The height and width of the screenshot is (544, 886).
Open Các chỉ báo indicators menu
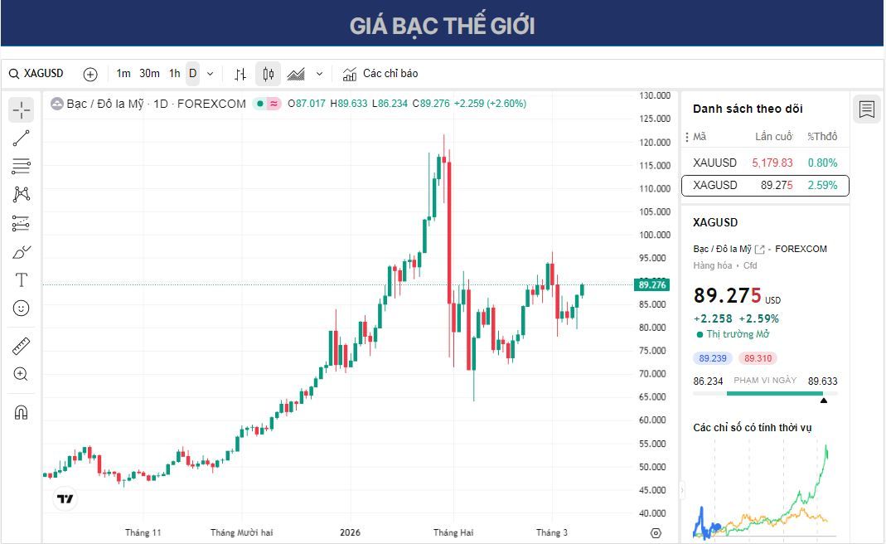[380, 74]
